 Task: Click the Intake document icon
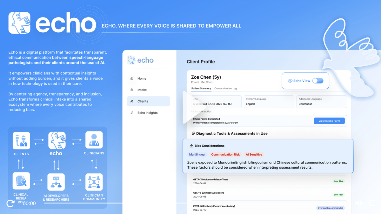click(132, 90)
